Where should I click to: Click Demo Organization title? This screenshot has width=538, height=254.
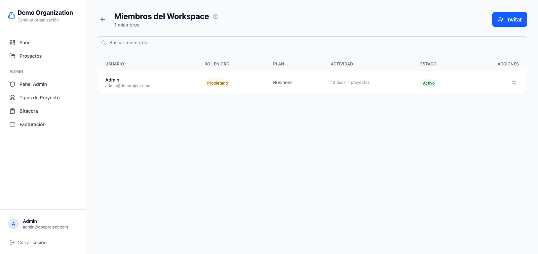click(x=45, y=13)
